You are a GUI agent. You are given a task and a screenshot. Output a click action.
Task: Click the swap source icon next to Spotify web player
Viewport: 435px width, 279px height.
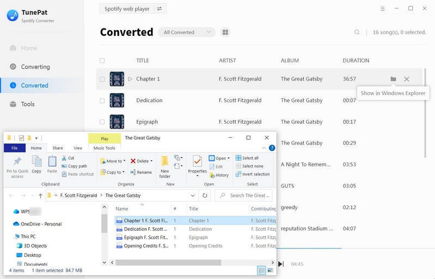tap(160, 9)
